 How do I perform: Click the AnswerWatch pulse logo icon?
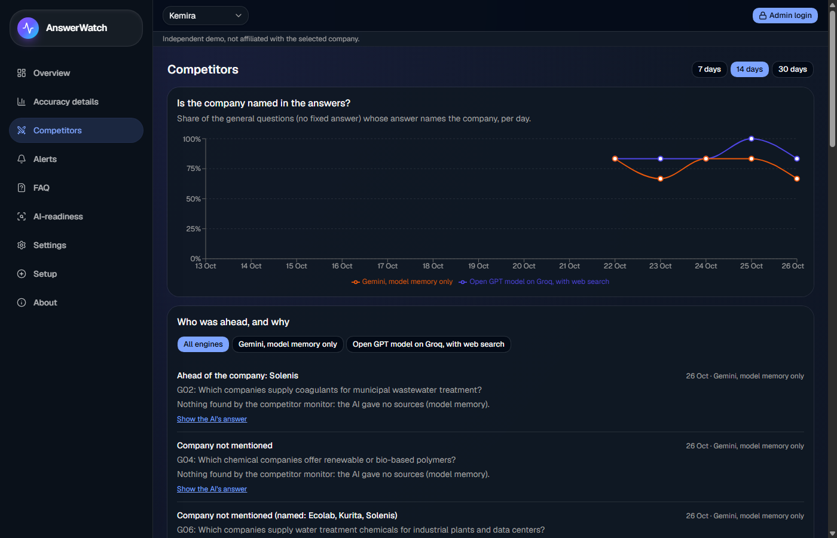coord(28,28)
